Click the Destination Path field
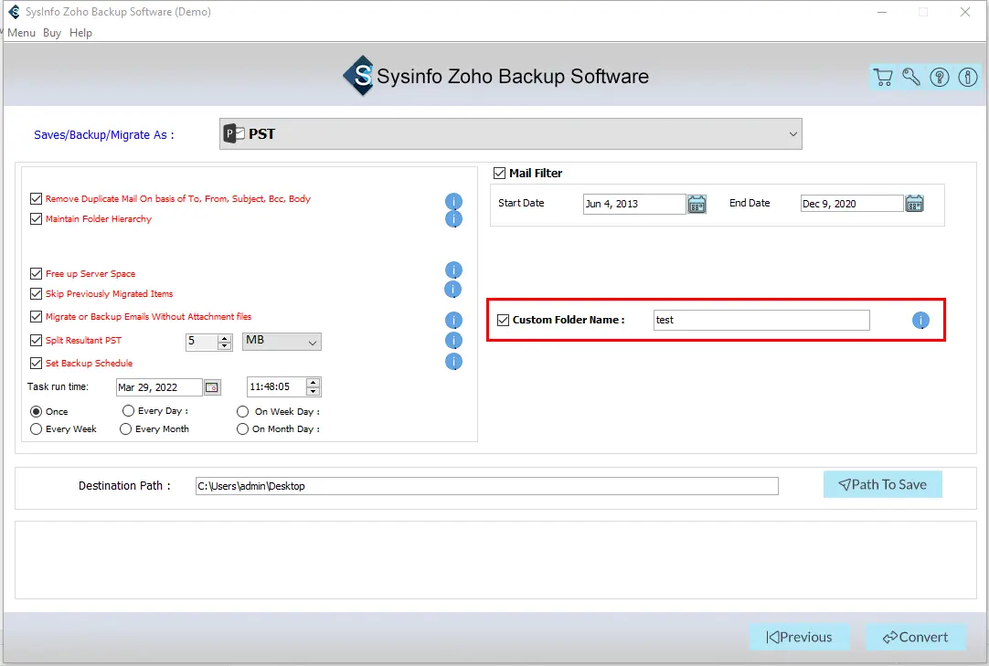 pos(487,486)
